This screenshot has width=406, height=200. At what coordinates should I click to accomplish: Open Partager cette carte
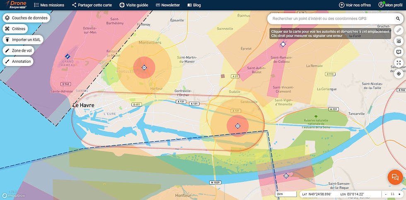coord(92,5)
